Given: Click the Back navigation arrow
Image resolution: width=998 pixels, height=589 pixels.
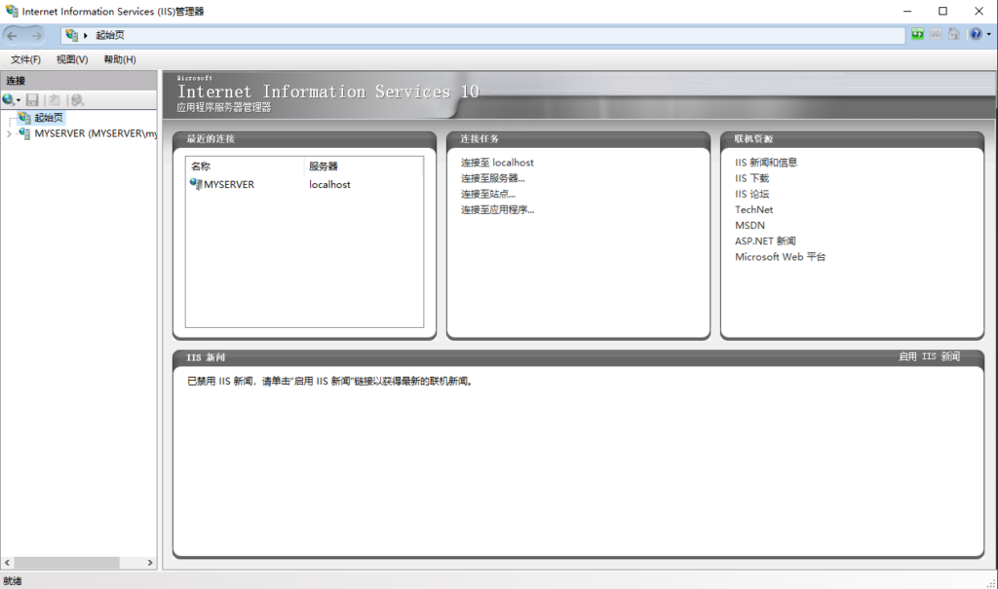Looking at the screenshot, I should (13, 36).
